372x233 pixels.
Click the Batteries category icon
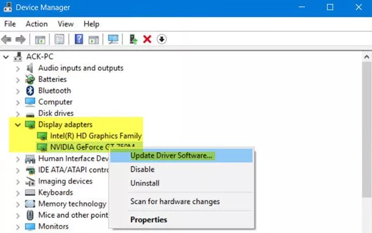pyautogui.click(x=30, y=80)
